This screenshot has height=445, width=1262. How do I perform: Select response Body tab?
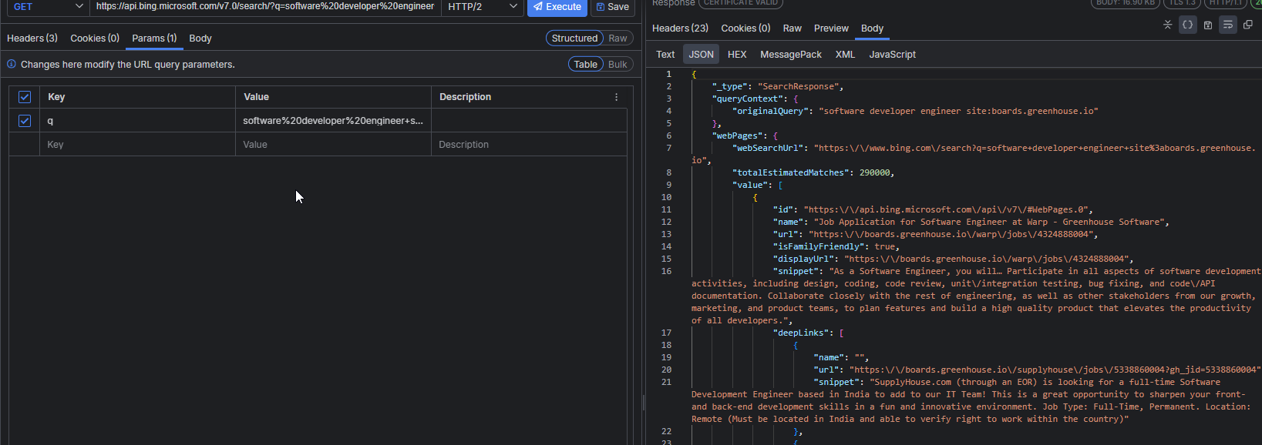click(x=872, y=28)
